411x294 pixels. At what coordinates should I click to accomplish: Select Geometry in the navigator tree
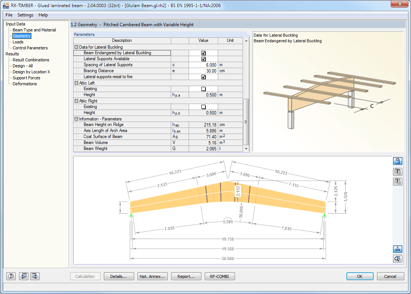22,36
